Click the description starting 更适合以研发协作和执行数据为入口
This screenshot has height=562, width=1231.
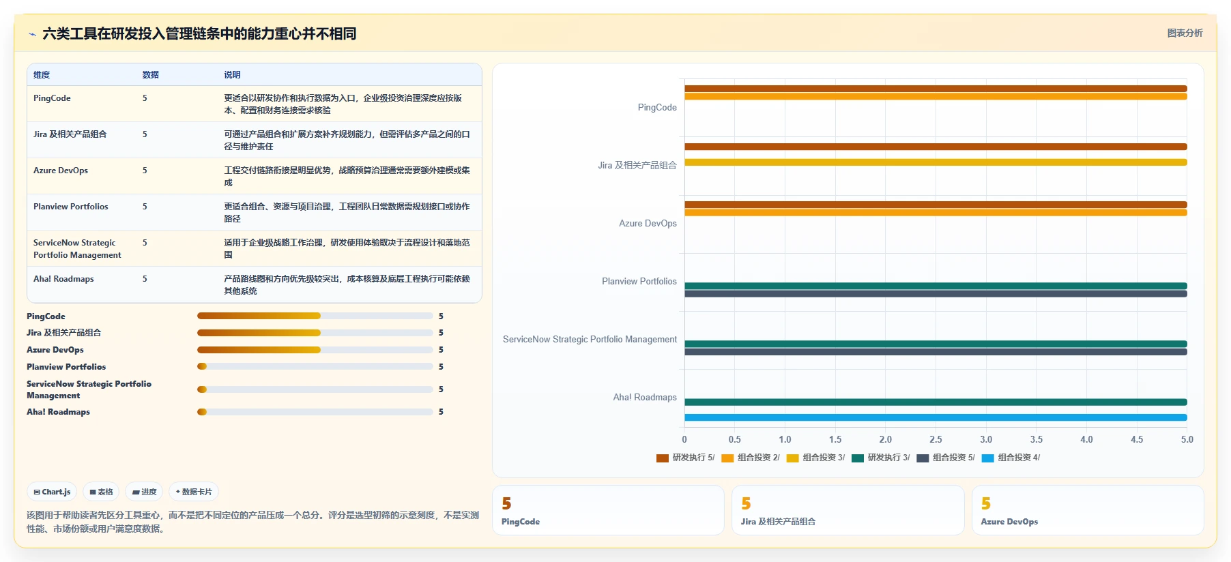tap(343, 104)
